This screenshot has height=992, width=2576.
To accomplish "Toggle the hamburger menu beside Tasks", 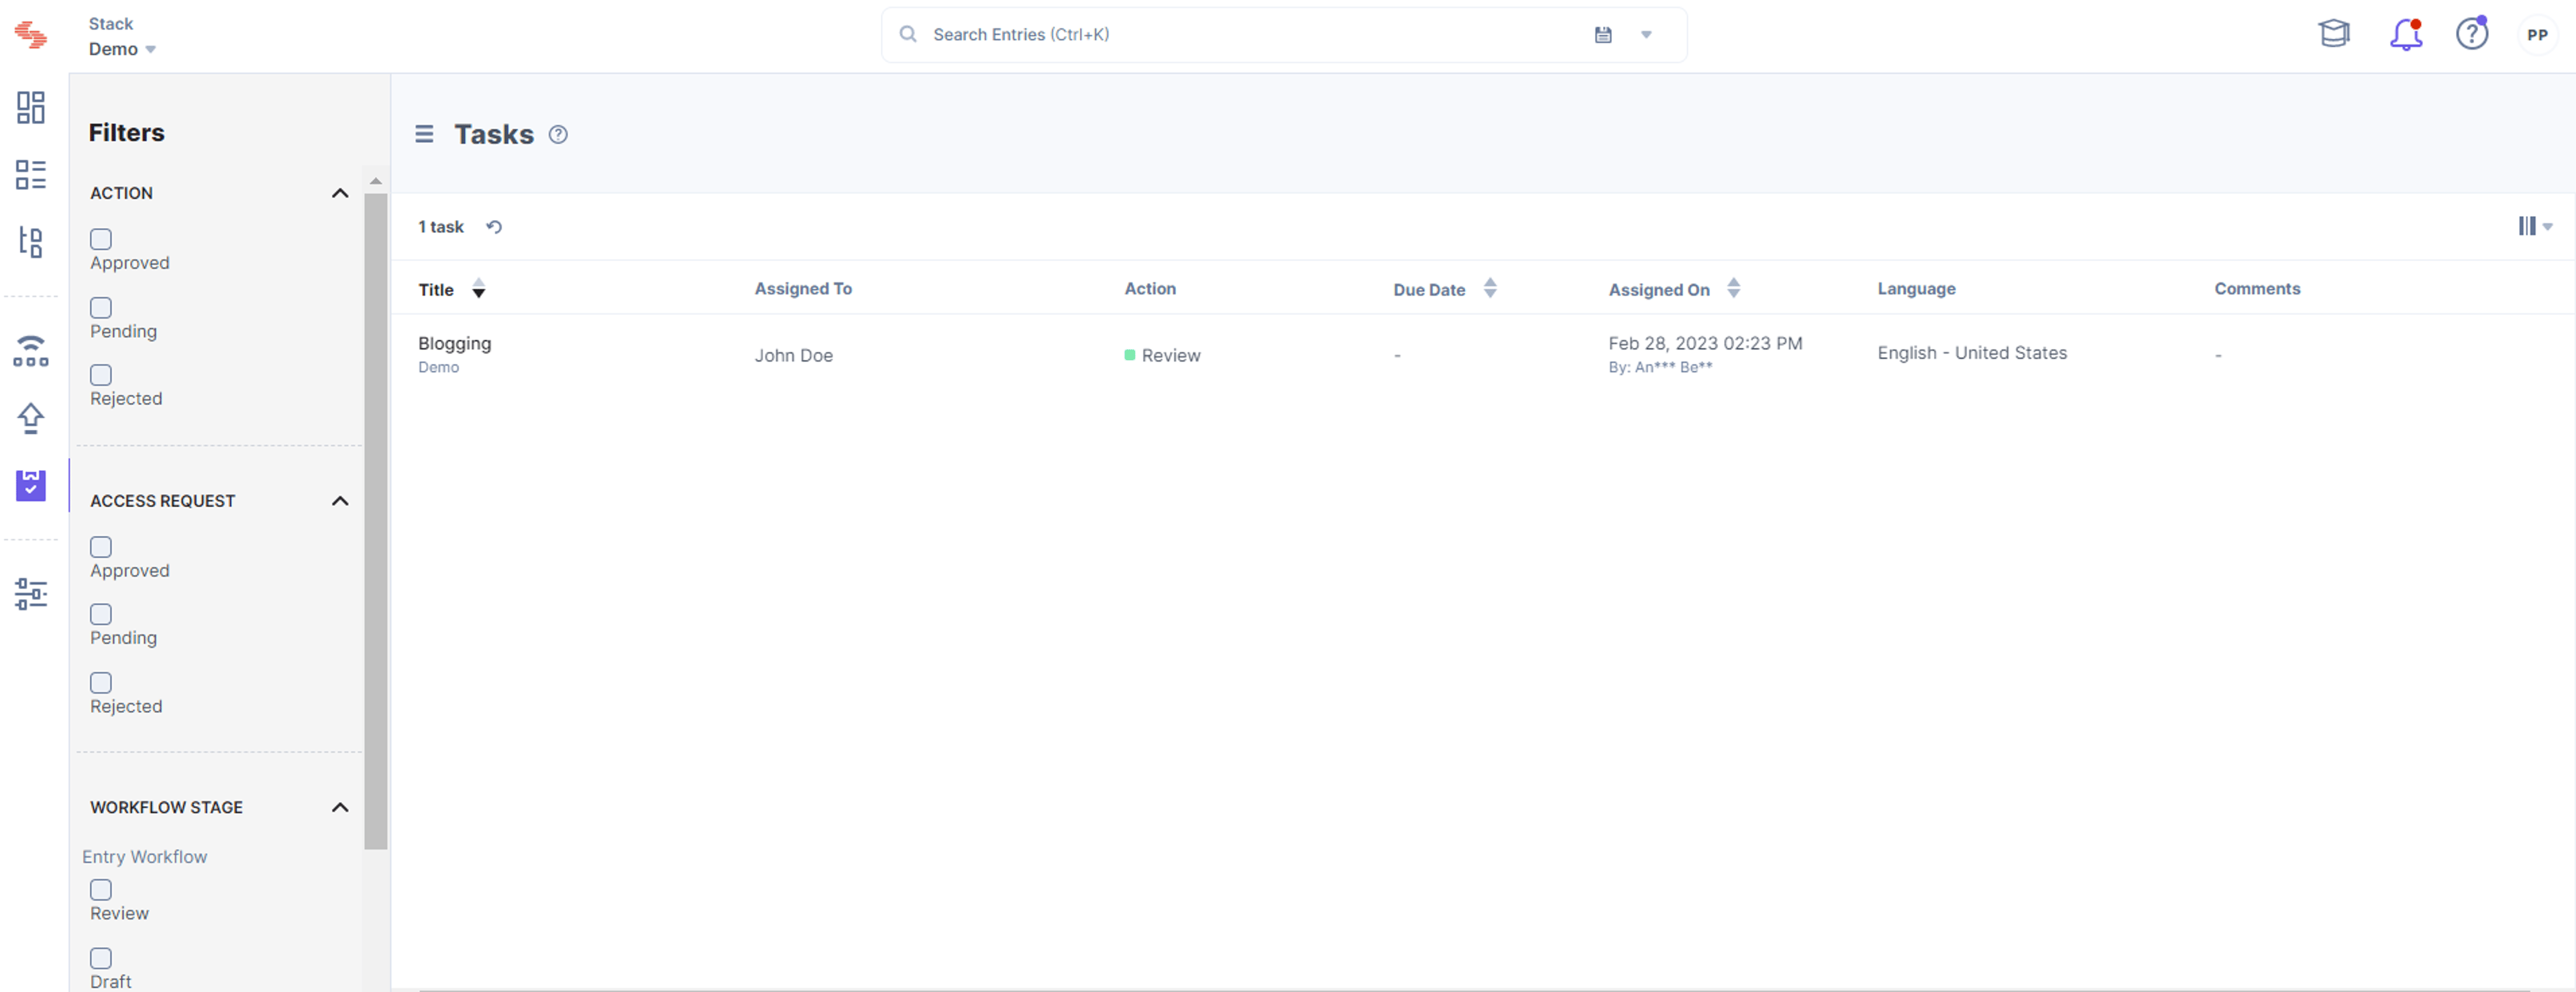I will click(x=424, y=134).
